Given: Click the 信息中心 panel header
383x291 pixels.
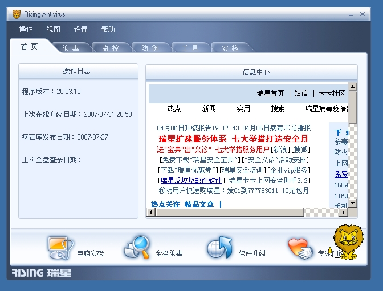Looking at the screenshot, I should point(251,72).
